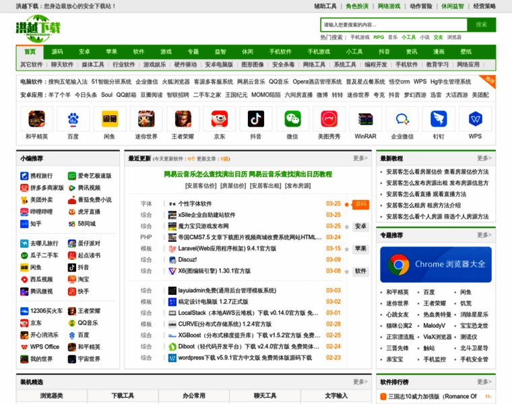The image size is (512, 404).
Task: Switch to 软件 tab in 最近更新
Action: (360, 271)
